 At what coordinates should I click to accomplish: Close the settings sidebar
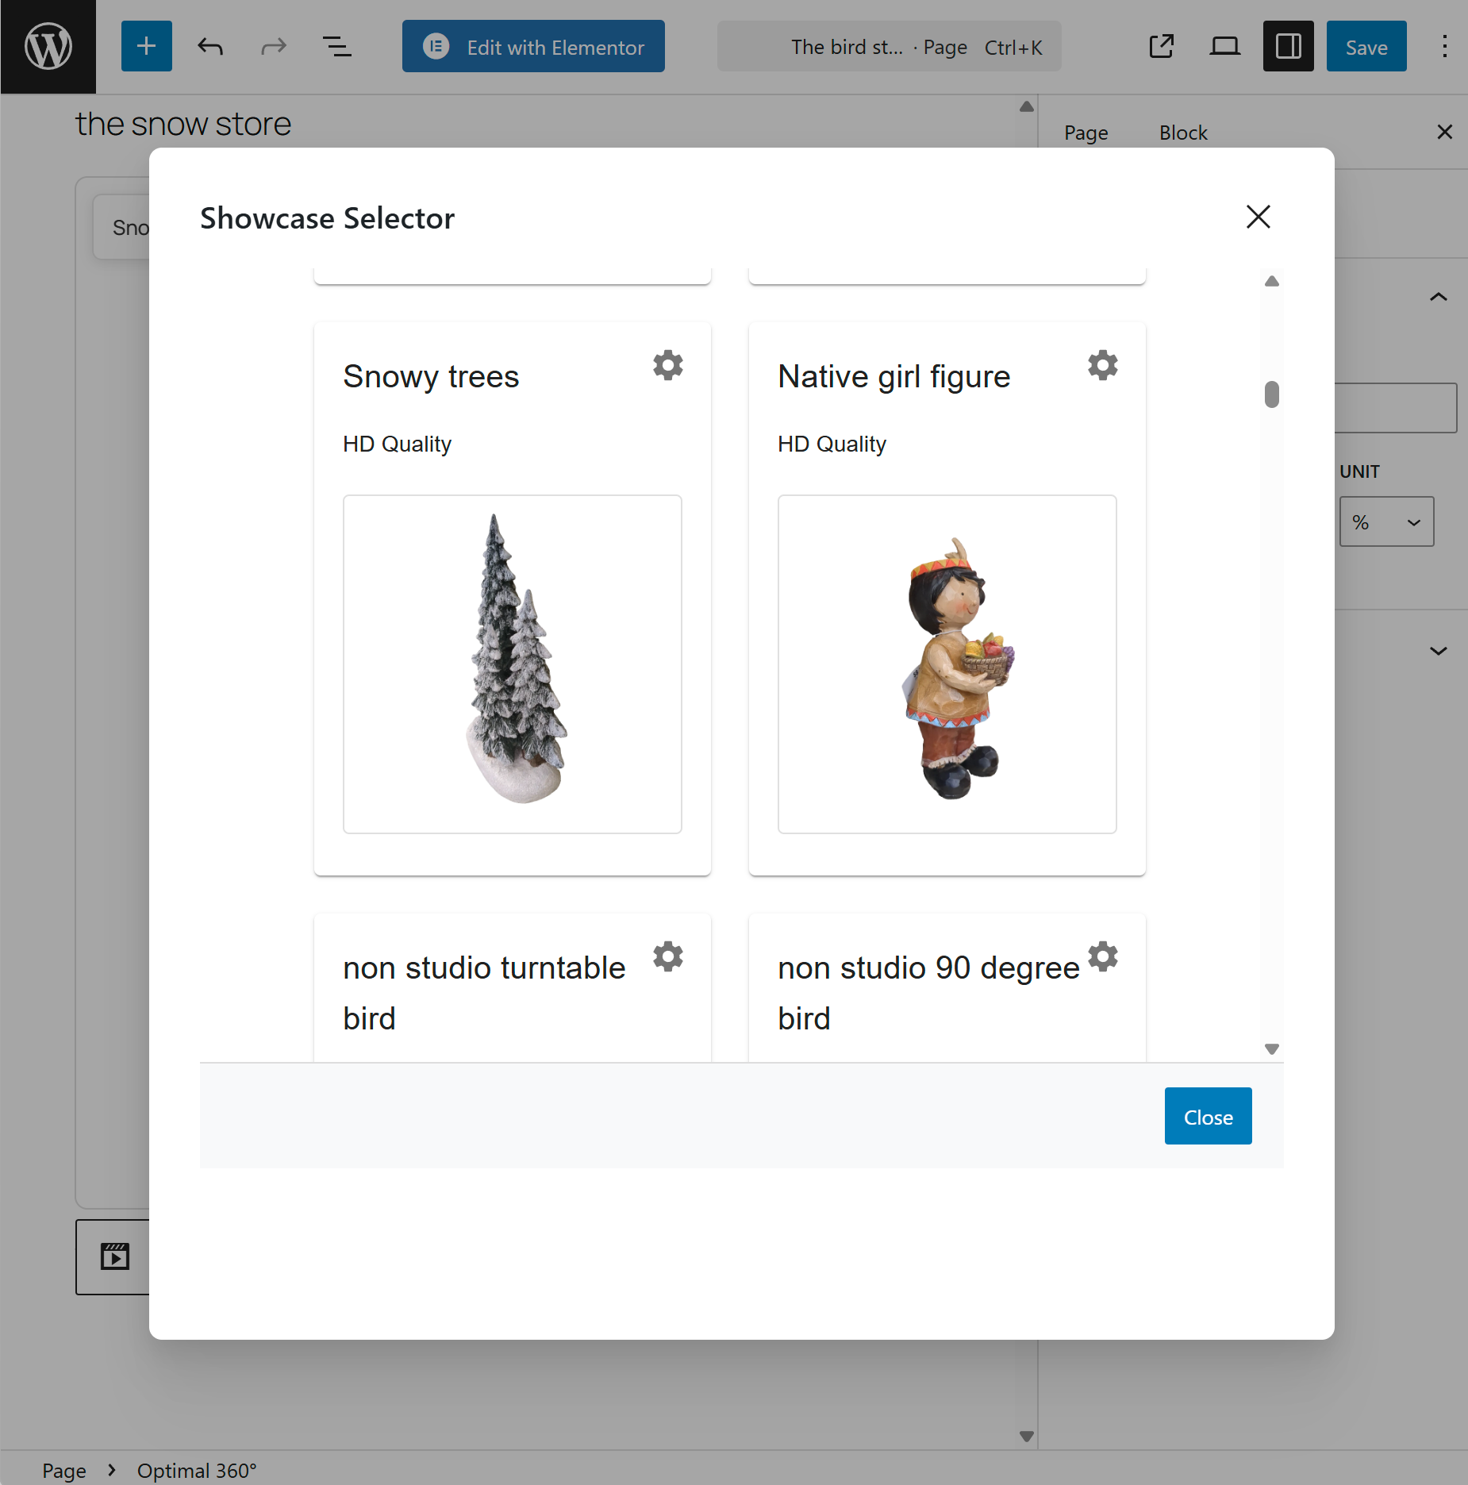[x=1445, y=132]
